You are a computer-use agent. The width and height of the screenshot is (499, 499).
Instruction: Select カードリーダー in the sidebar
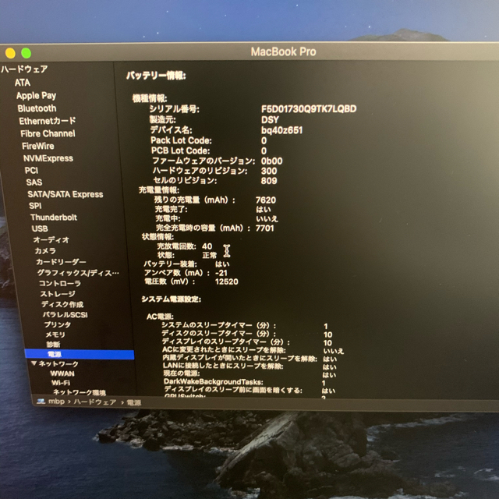click(61, 262)
